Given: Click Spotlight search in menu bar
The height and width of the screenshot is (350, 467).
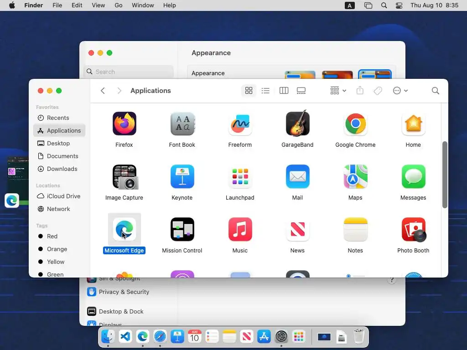Looking at the screenshot, I should 384,5.
